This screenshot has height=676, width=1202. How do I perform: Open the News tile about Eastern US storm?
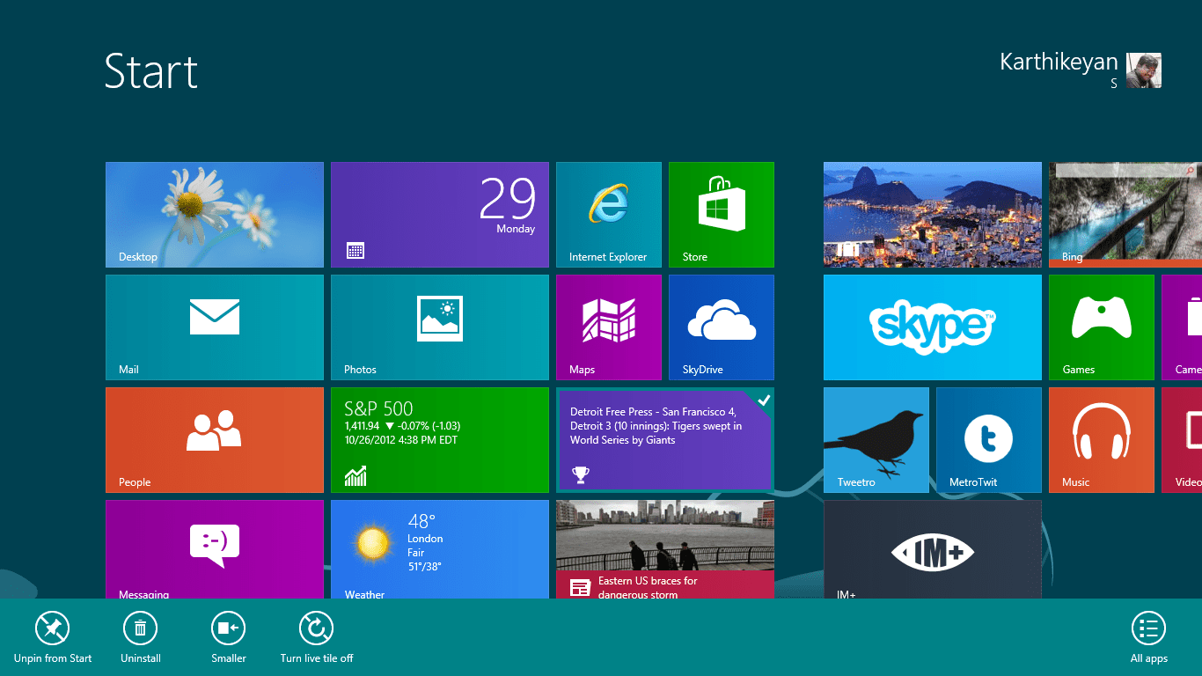coord(665,549)
